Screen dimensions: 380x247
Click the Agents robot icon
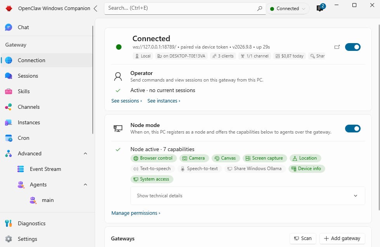[21, 184]
